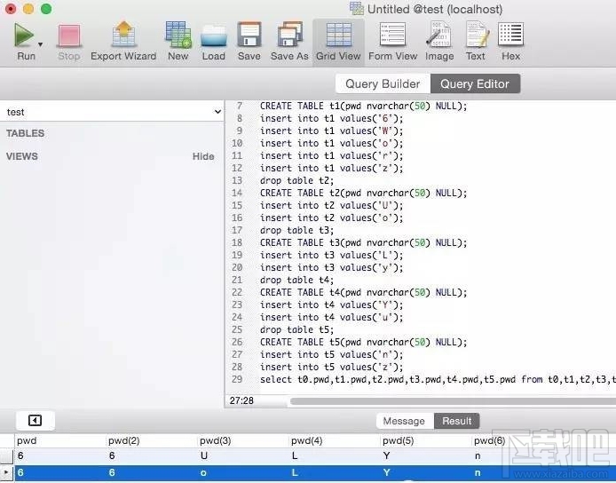The height and width of the screenshot is (483, 616).
Task: Open the Text viewer icon
Action: (477, 35)
